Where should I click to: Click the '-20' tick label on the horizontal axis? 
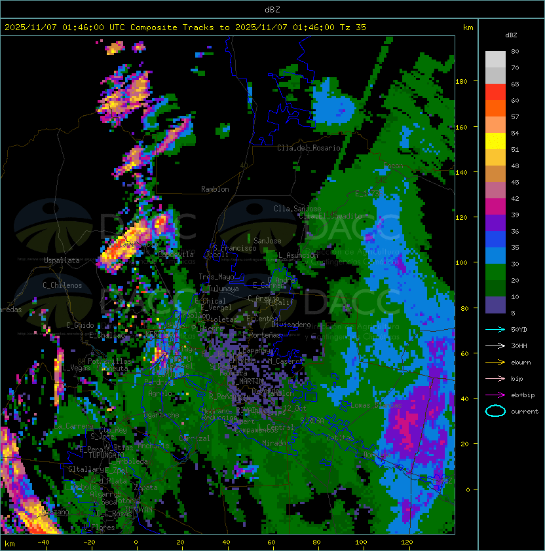coord(89,542)
